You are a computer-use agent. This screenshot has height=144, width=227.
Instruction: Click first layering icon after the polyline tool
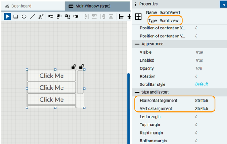pos(51,17)
